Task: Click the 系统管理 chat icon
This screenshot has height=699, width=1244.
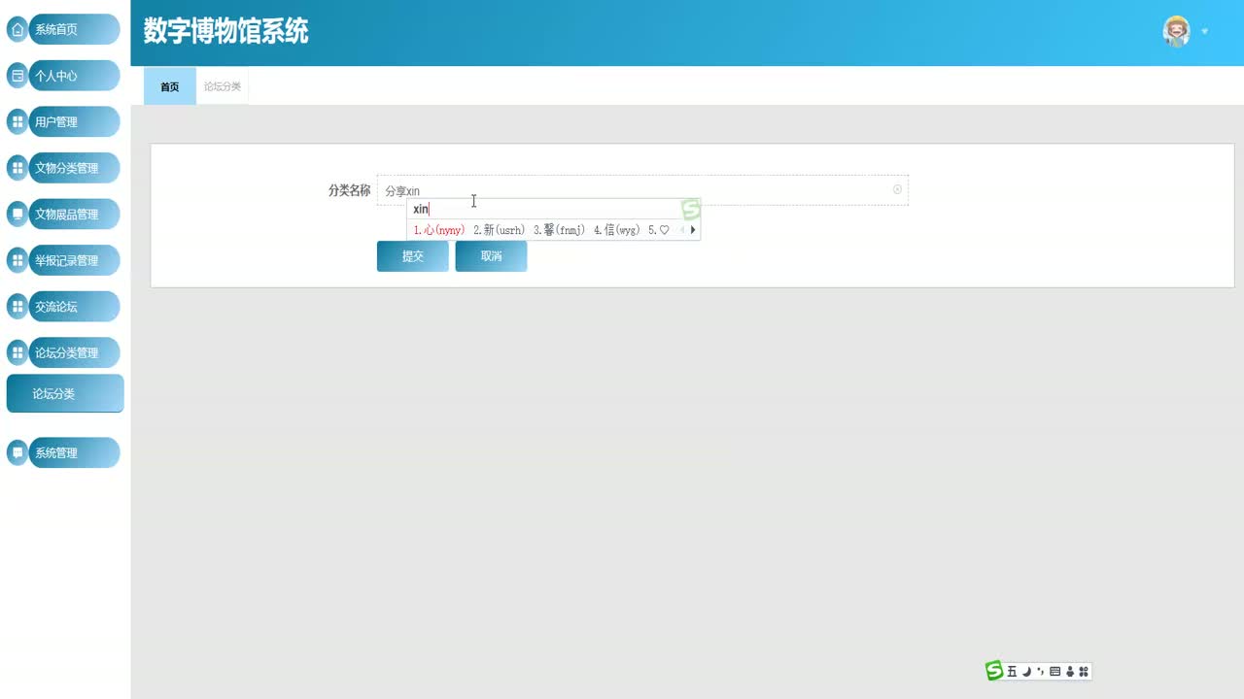Action: 17,452
